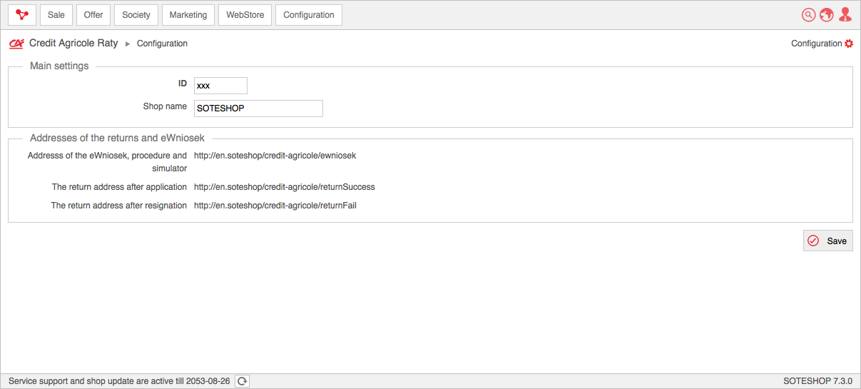This screenshot has width=861, height=389.
Task: Click the Credit Agricole logo icon
Action: 16,44
